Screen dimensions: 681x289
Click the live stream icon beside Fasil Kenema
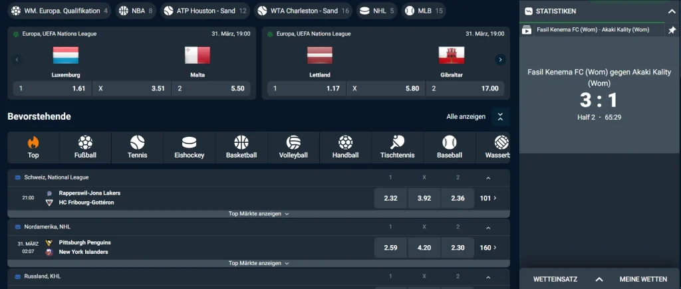click(527, 30)
